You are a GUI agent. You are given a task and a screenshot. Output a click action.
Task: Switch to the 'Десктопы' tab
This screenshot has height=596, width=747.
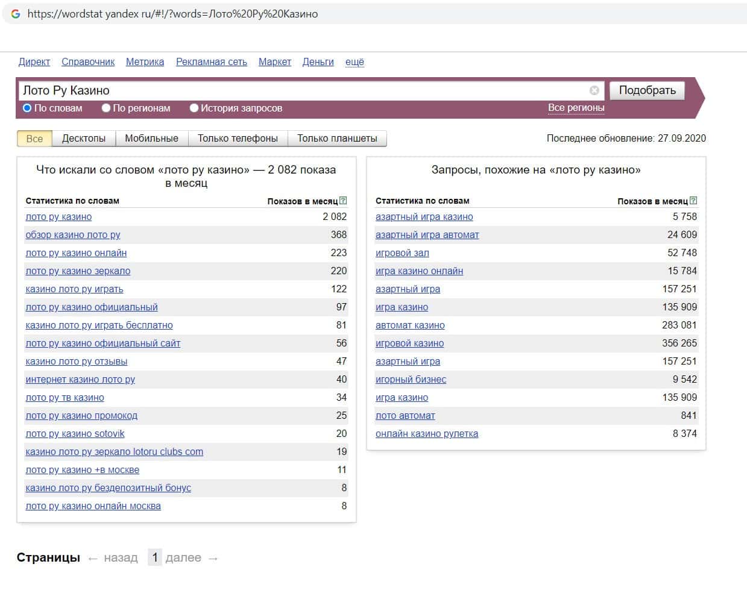(x=84, y=139)
